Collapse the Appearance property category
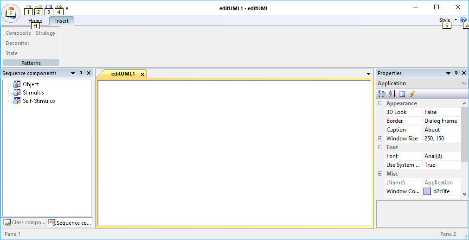 [x=380, y=103]
